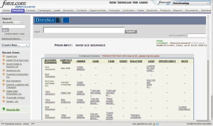Viewport: 213px width, 126px height.
Task: Click the sidebar search text field
Action: (x=14, y=26)
